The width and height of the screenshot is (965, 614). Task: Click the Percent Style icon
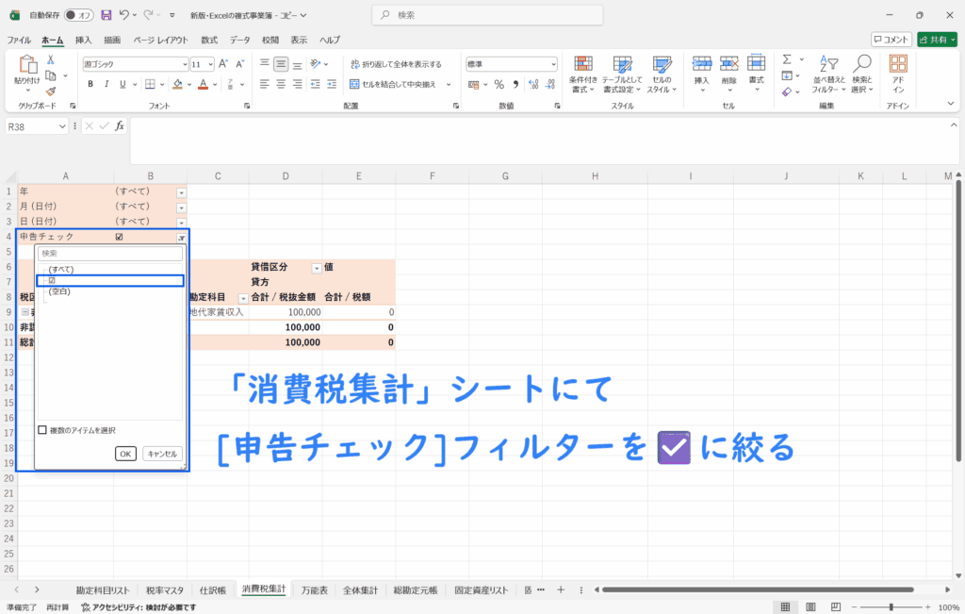pos(499,84)
